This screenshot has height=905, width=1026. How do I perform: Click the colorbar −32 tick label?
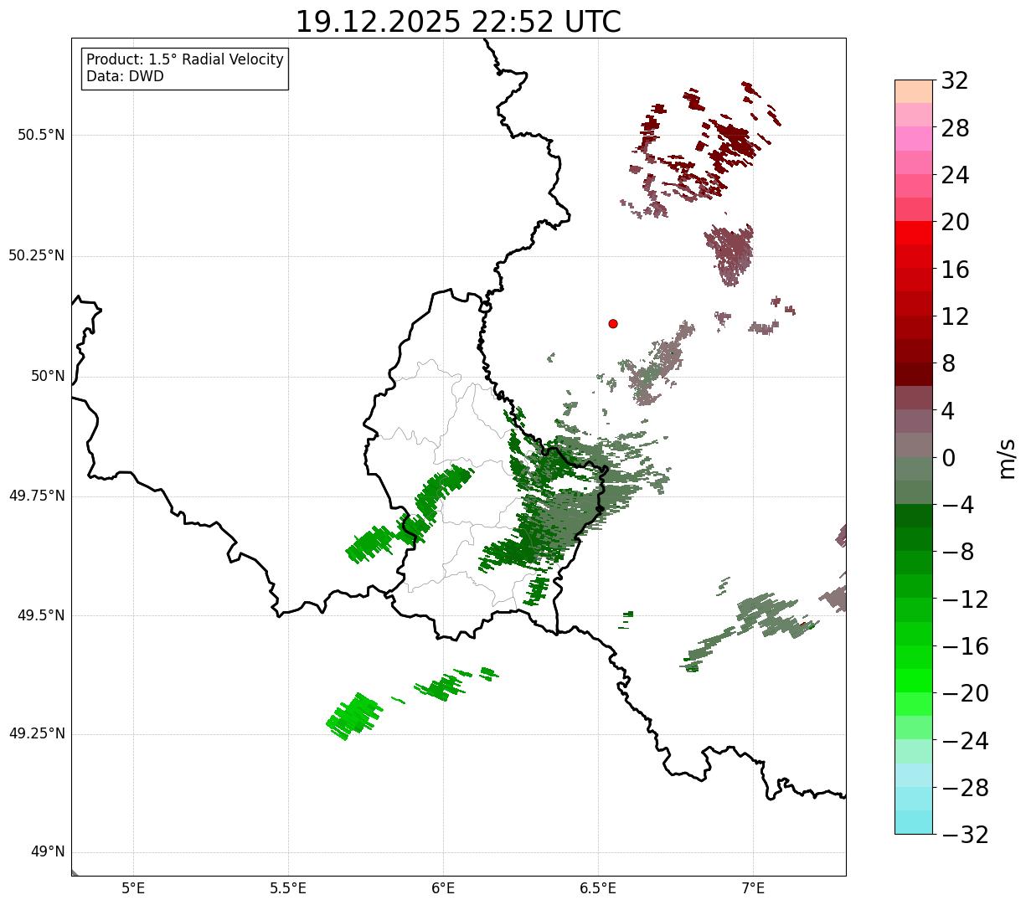tap(965, 835)
